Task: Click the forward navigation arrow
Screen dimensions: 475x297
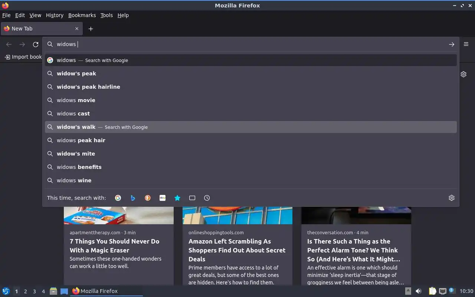Action: click(x=22, y=45)
